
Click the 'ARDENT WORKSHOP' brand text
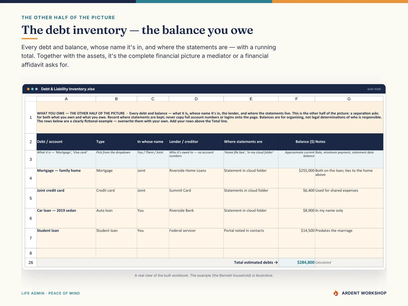click(x=364, y=293)
